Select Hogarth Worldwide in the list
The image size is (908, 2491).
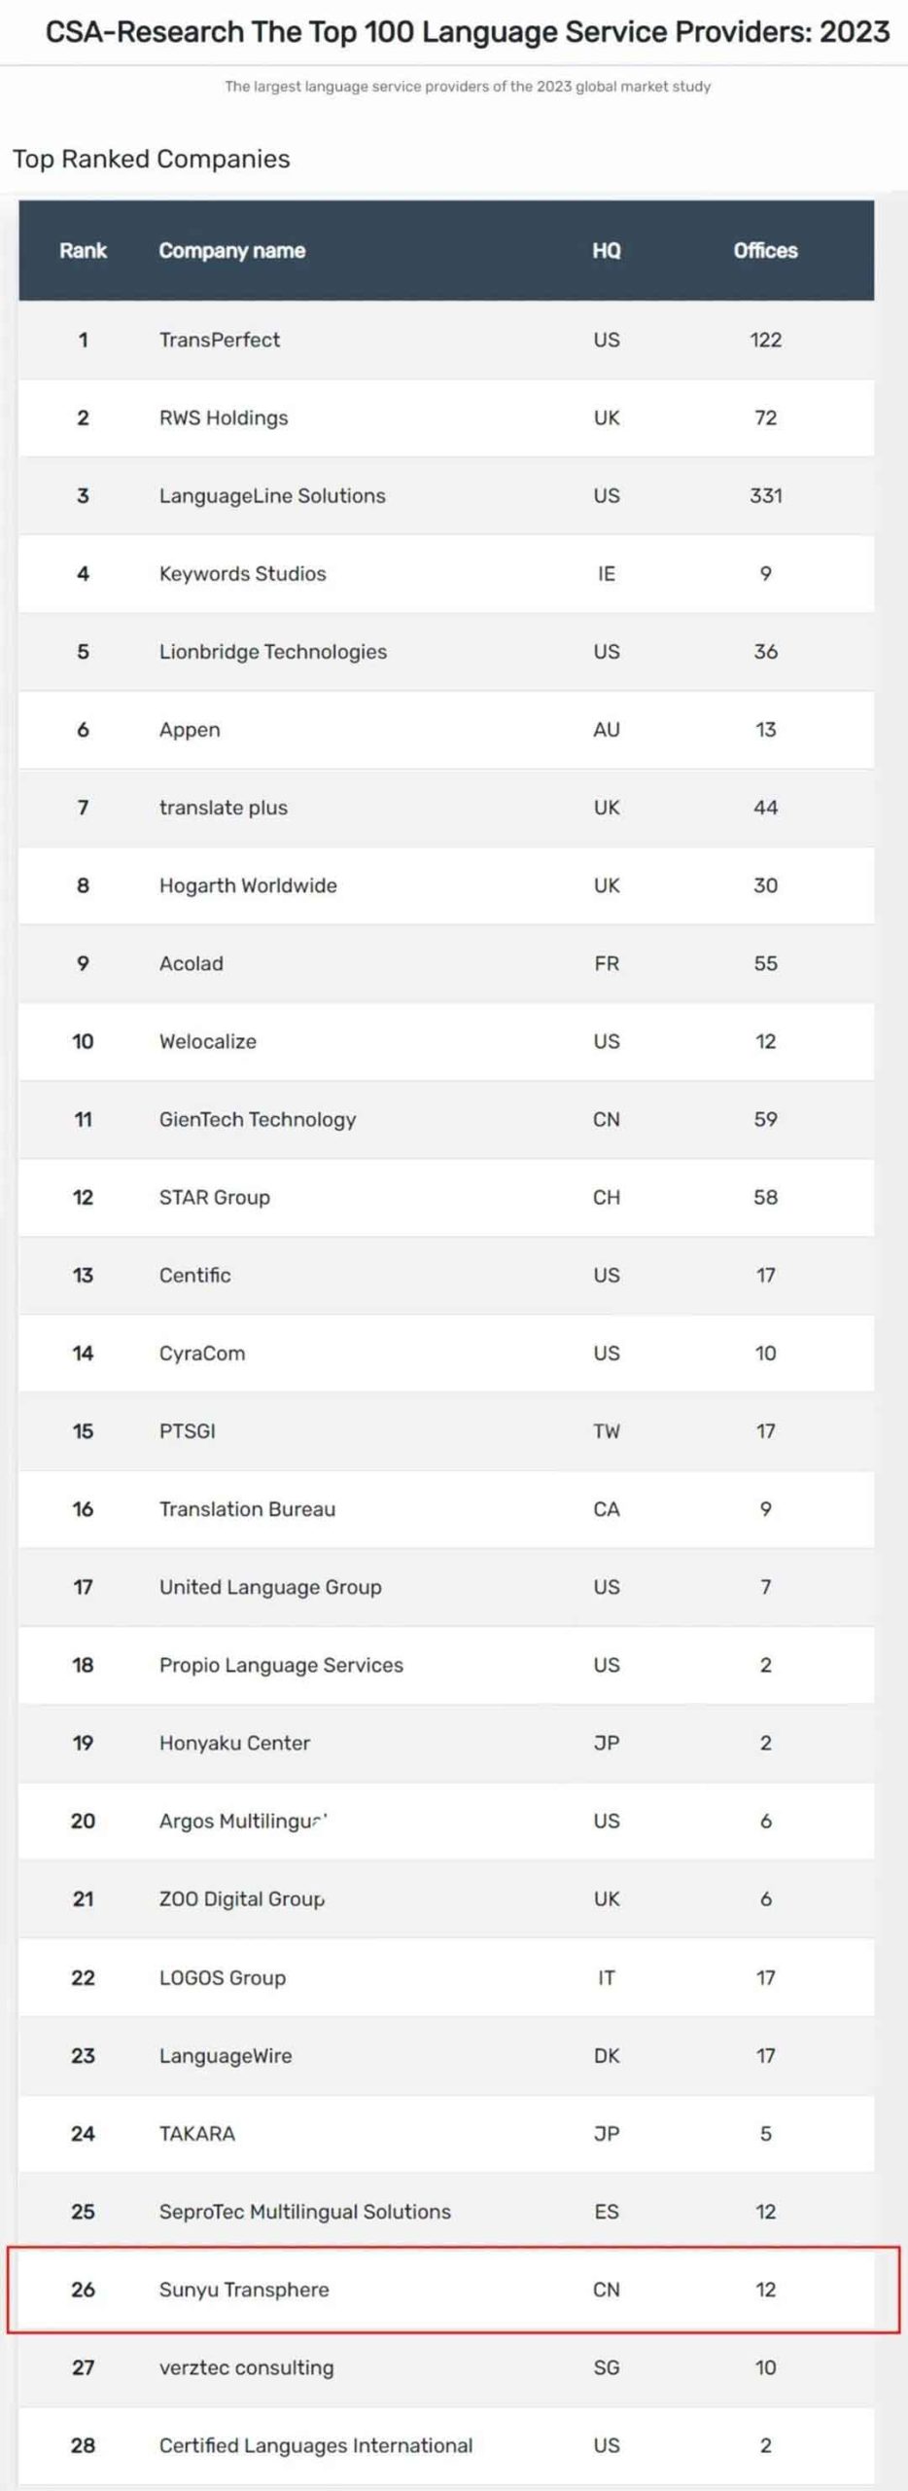click(x=248, y=885)
